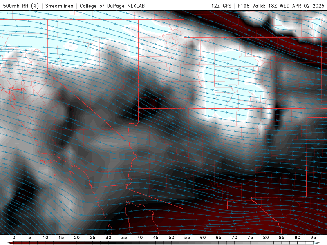
Task: Click the legend value "95"
Action: pos(313,238)
